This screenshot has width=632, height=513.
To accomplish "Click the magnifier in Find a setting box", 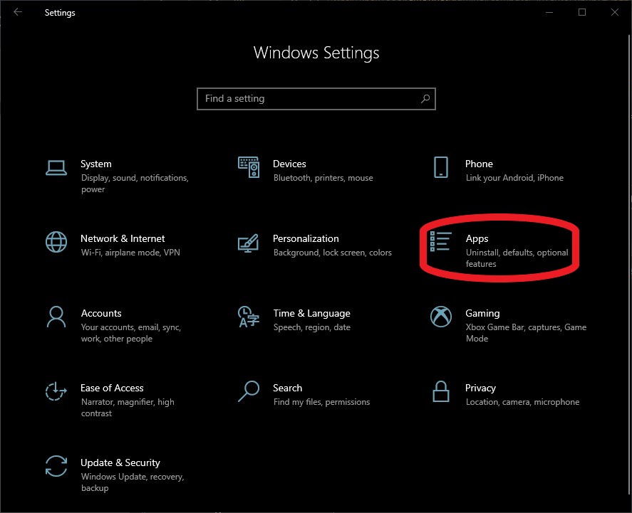I will (x=425, y=99).
